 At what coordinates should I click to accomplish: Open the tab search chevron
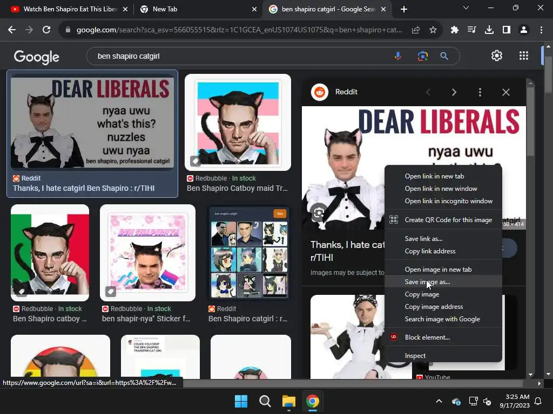coord(466,8)
